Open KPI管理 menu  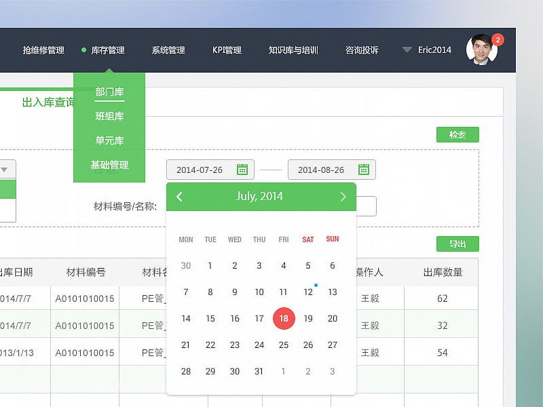click(x=227, y=50)
